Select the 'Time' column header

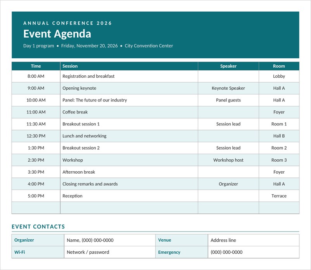(36, 66)
